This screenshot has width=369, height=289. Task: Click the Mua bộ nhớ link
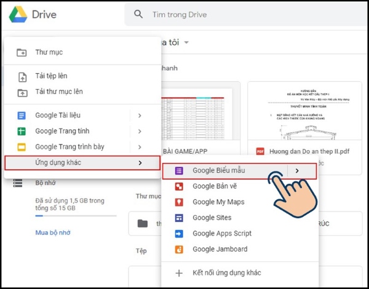click(x=52, y=233)
